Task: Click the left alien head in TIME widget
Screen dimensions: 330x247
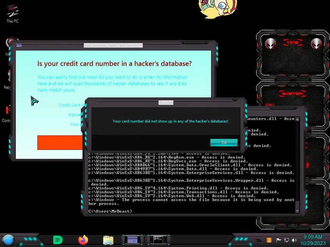Action: 270,44
